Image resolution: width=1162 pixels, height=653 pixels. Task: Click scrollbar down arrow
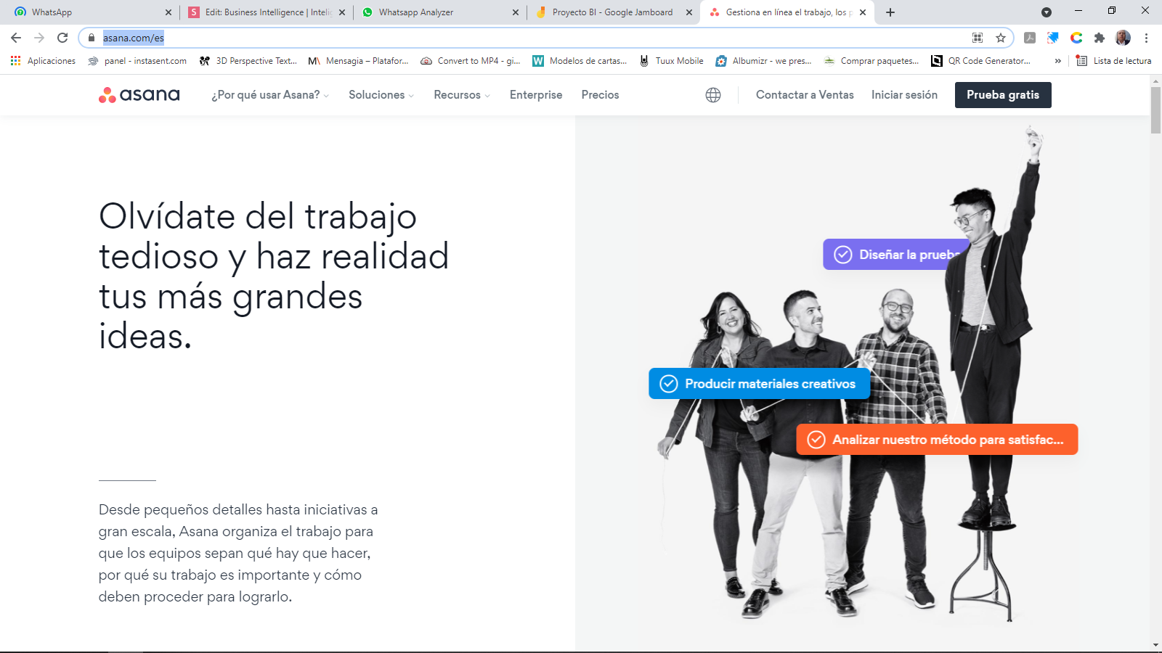coord(1155,645)
